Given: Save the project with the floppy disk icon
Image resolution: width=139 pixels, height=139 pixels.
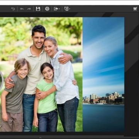Looking at the screenshot, I should [x=38, y=9].
